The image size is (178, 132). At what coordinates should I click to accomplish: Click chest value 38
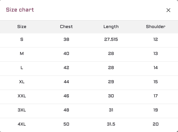(x=66, y=39)
